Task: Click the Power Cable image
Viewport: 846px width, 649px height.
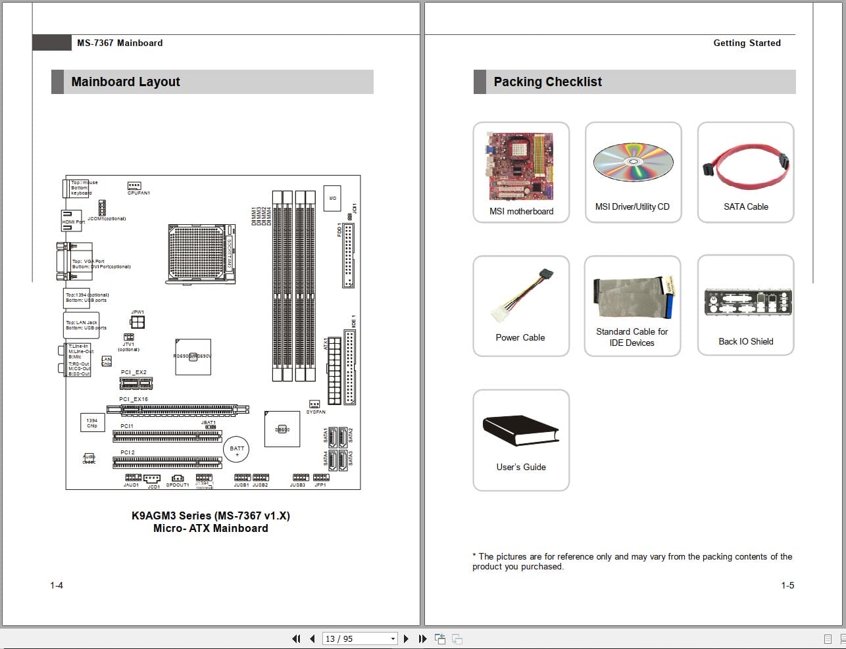Action: click(x=520, y=295)
